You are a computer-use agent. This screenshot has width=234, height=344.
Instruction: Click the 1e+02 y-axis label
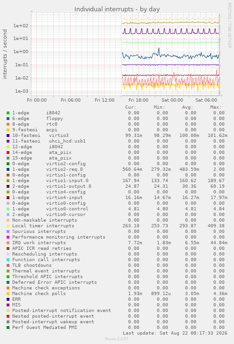[21, 26]
